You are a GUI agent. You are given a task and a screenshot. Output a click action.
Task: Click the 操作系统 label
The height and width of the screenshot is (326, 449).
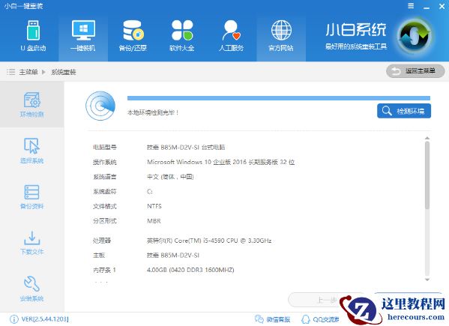[104, 163]
